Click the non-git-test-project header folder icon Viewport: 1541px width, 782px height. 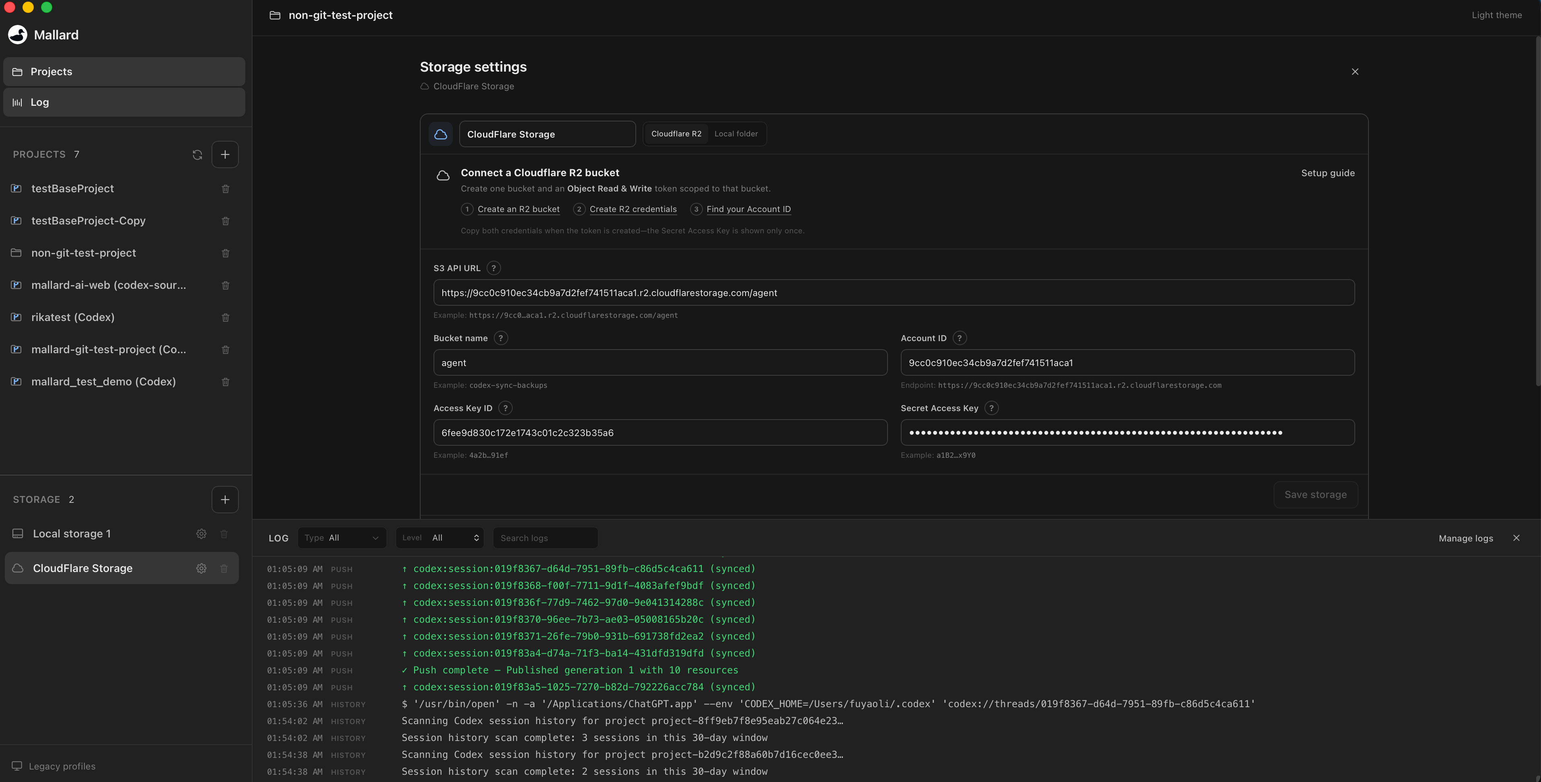click(275, 15)
